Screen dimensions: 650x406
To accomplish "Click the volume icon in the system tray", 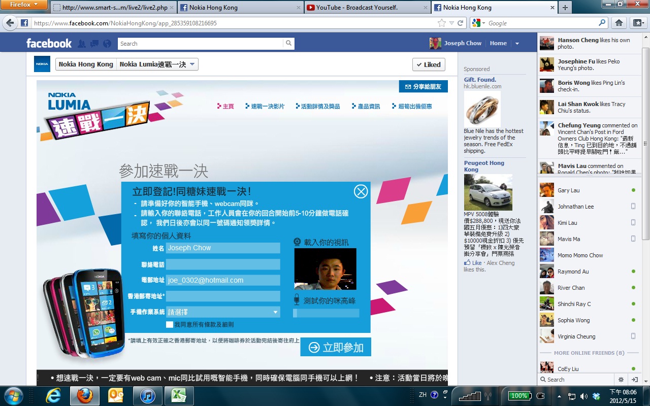I will [583, 396].
